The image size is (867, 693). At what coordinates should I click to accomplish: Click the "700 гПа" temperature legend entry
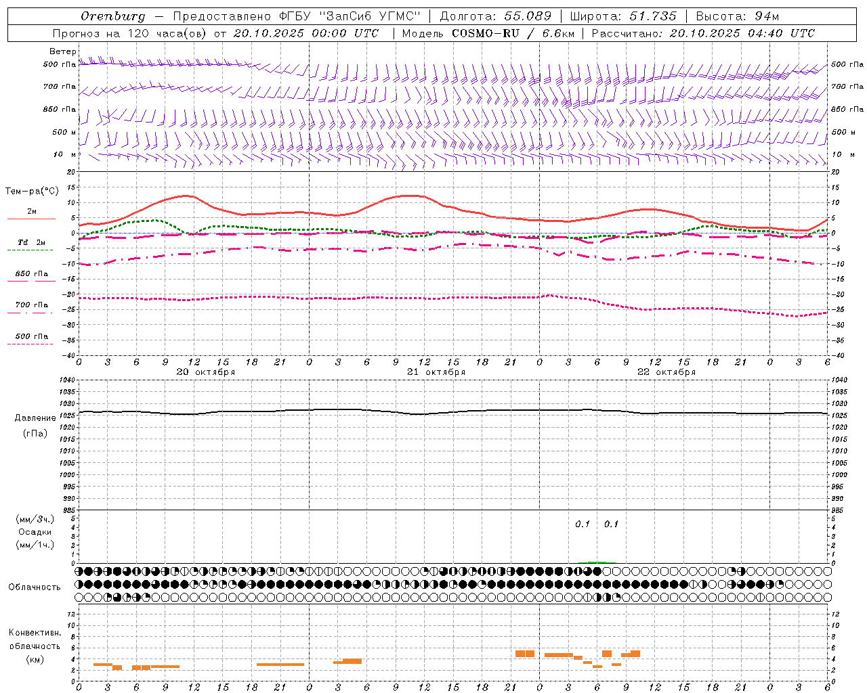pyautogui.click(x=31, y=305)
